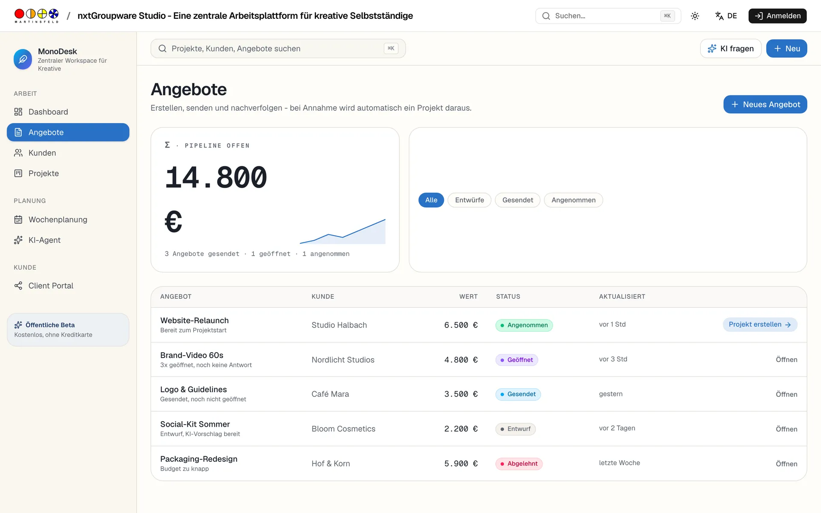The height and width of the screenshot is (513, 821).
Task: Click the Dashboard grid icon
Action: [x=18, y=112]
